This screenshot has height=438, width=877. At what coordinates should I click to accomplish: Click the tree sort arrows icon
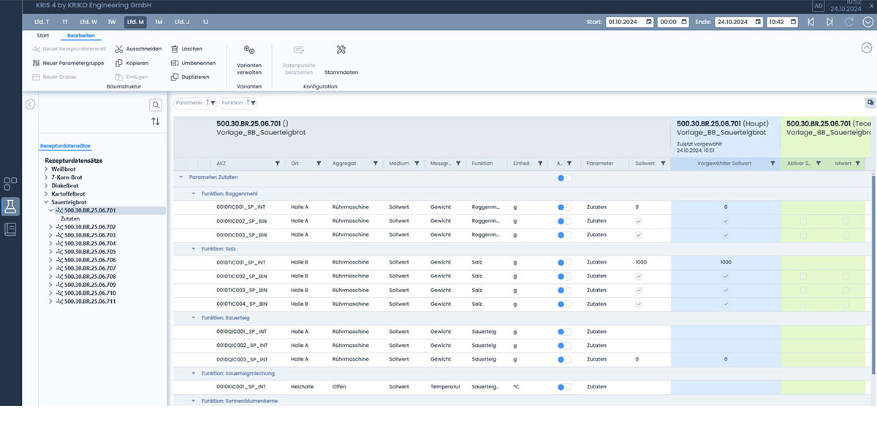point(156,121)
